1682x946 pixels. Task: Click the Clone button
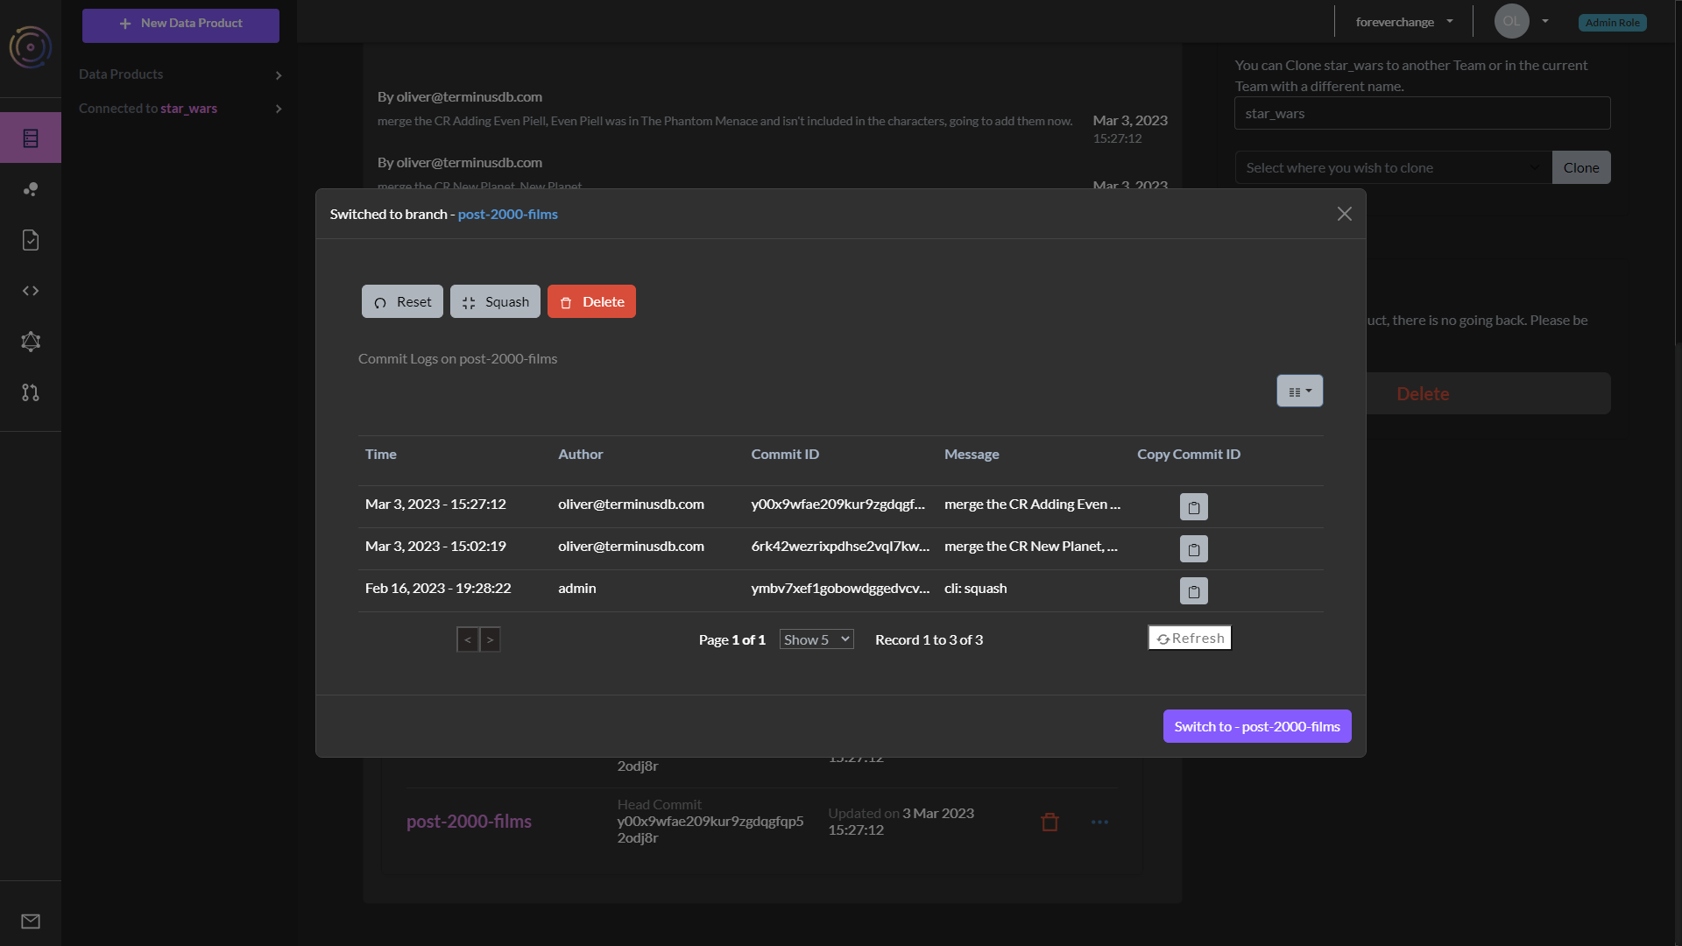(x=1581, y=167)
